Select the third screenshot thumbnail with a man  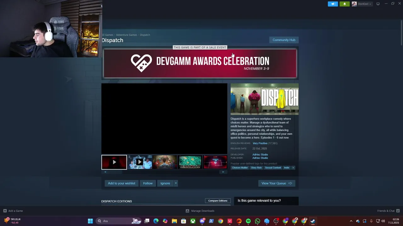coord(165,162)
